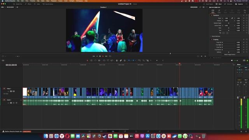
Task: Open the Timeline menu
Action: coord(33,1)
